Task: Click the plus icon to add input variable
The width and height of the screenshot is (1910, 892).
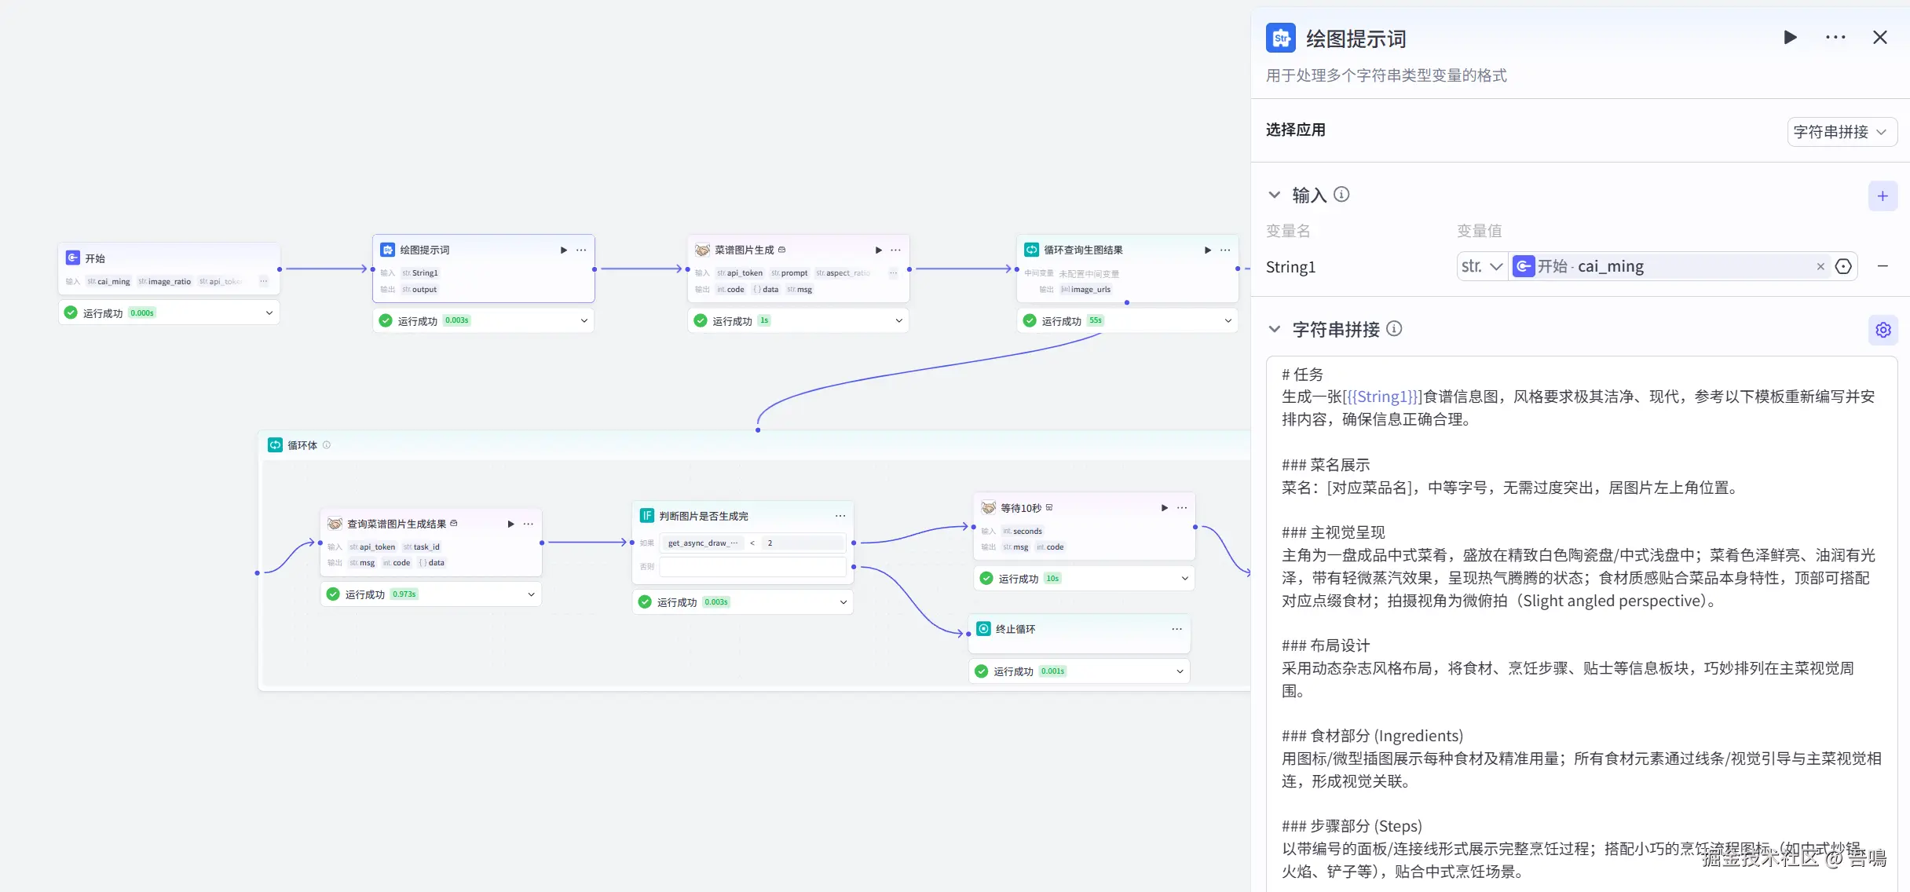Action: [1883, 196]
